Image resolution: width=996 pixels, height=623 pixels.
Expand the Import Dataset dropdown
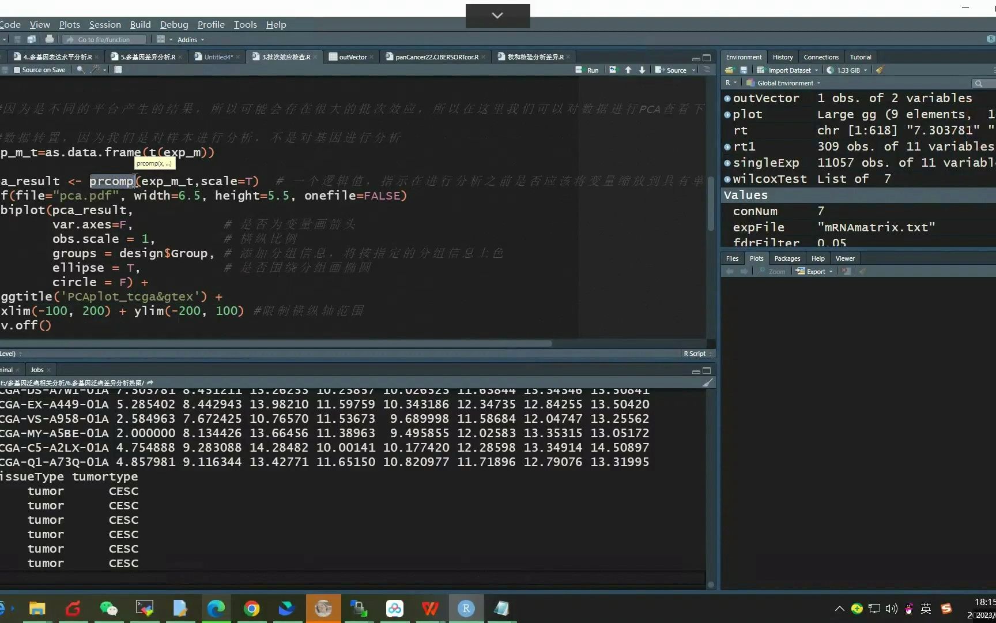coord(789,70)
